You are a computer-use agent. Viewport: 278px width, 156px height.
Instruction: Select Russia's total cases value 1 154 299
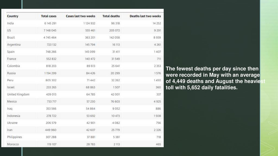50,73
